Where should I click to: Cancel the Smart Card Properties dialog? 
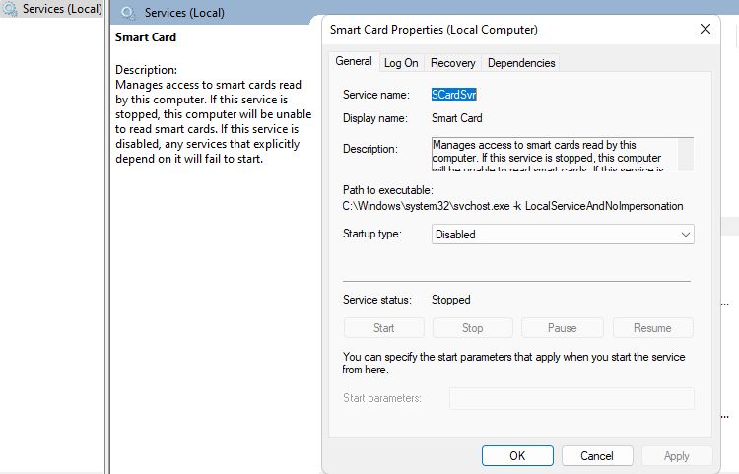(x=597, y=456)
